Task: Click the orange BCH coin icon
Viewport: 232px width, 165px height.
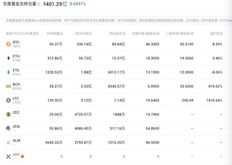Action: pos(9,86)
